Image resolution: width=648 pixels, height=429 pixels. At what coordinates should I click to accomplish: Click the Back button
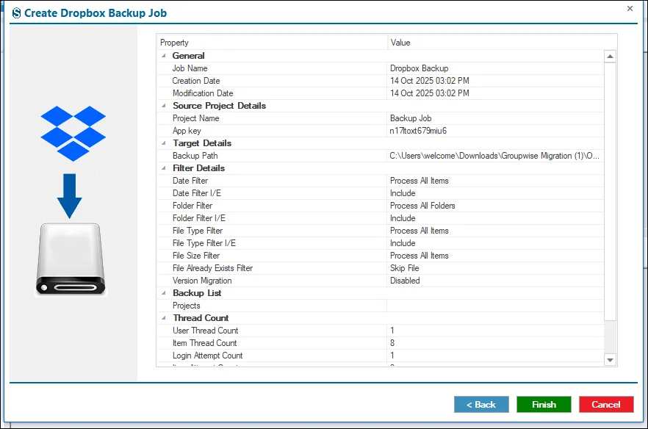tap(481, 404)
